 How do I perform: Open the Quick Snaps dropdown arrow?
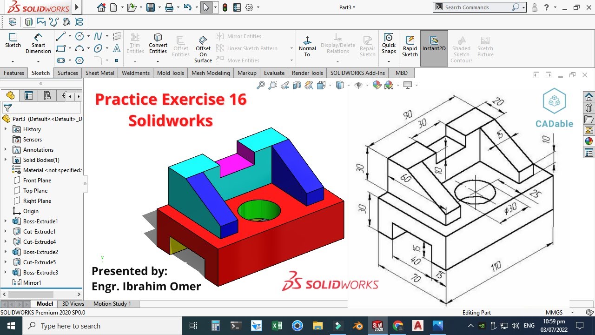tap(389, 61)
